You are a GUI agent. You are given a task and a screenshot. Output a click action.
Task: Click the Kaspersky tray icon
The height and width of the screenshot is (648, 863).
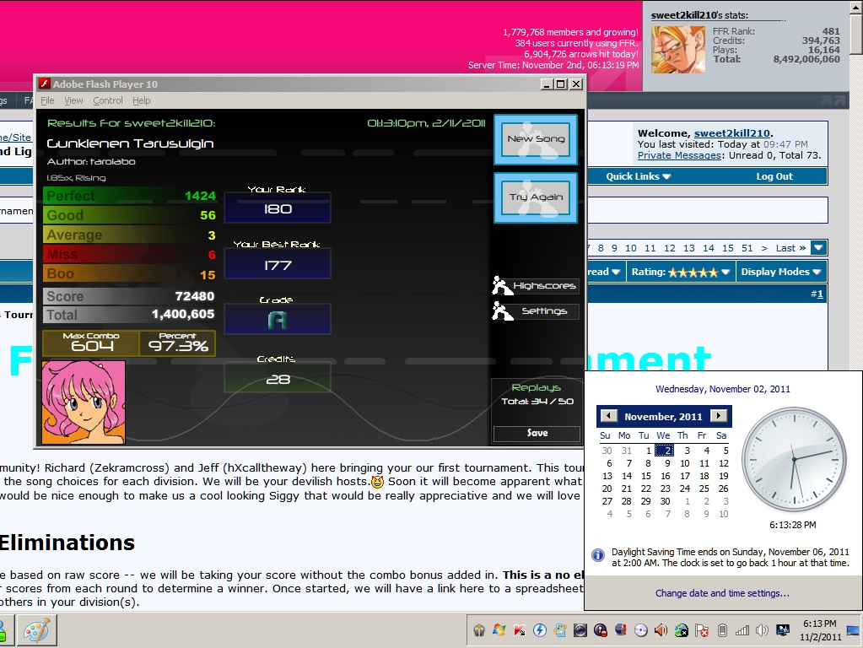coord(519,630)
